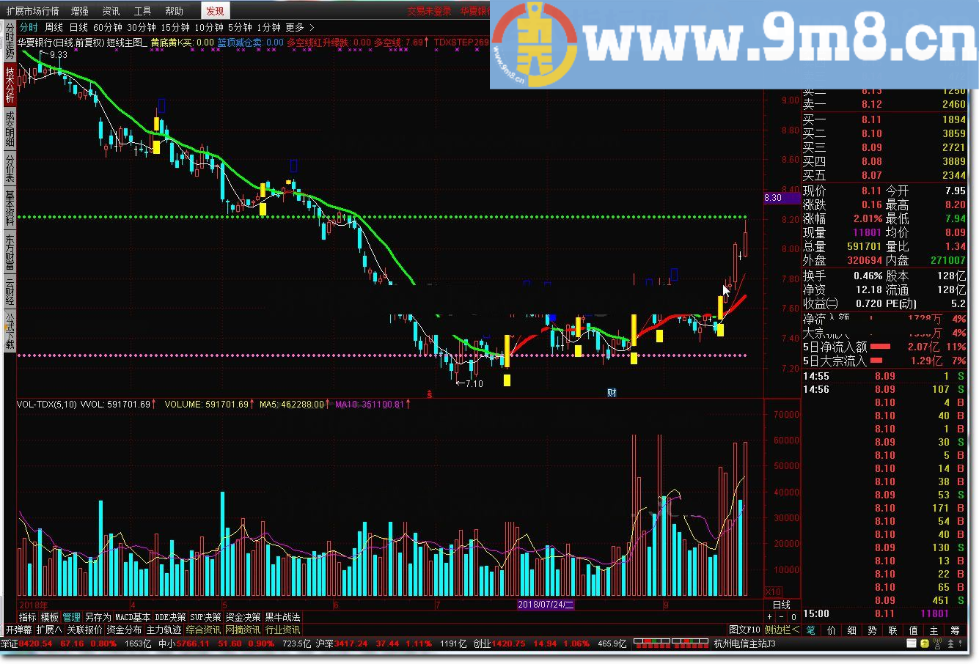Open the 工具 menu
The width and height of the screenshot is (979, 664).
click(142, 11)
